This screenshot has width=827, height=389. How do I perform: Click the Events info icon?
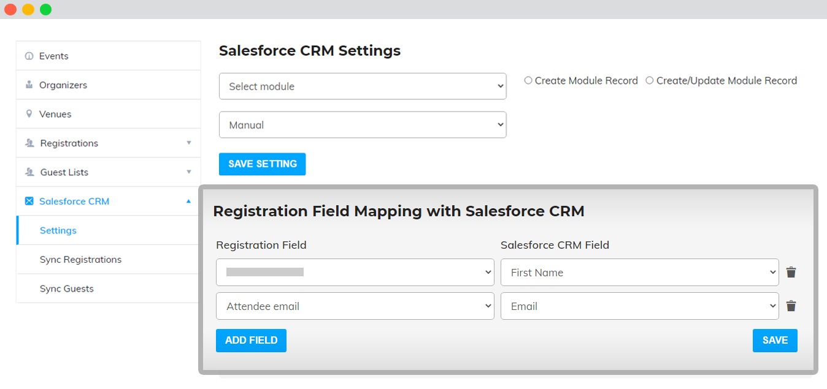pos(29,56)
